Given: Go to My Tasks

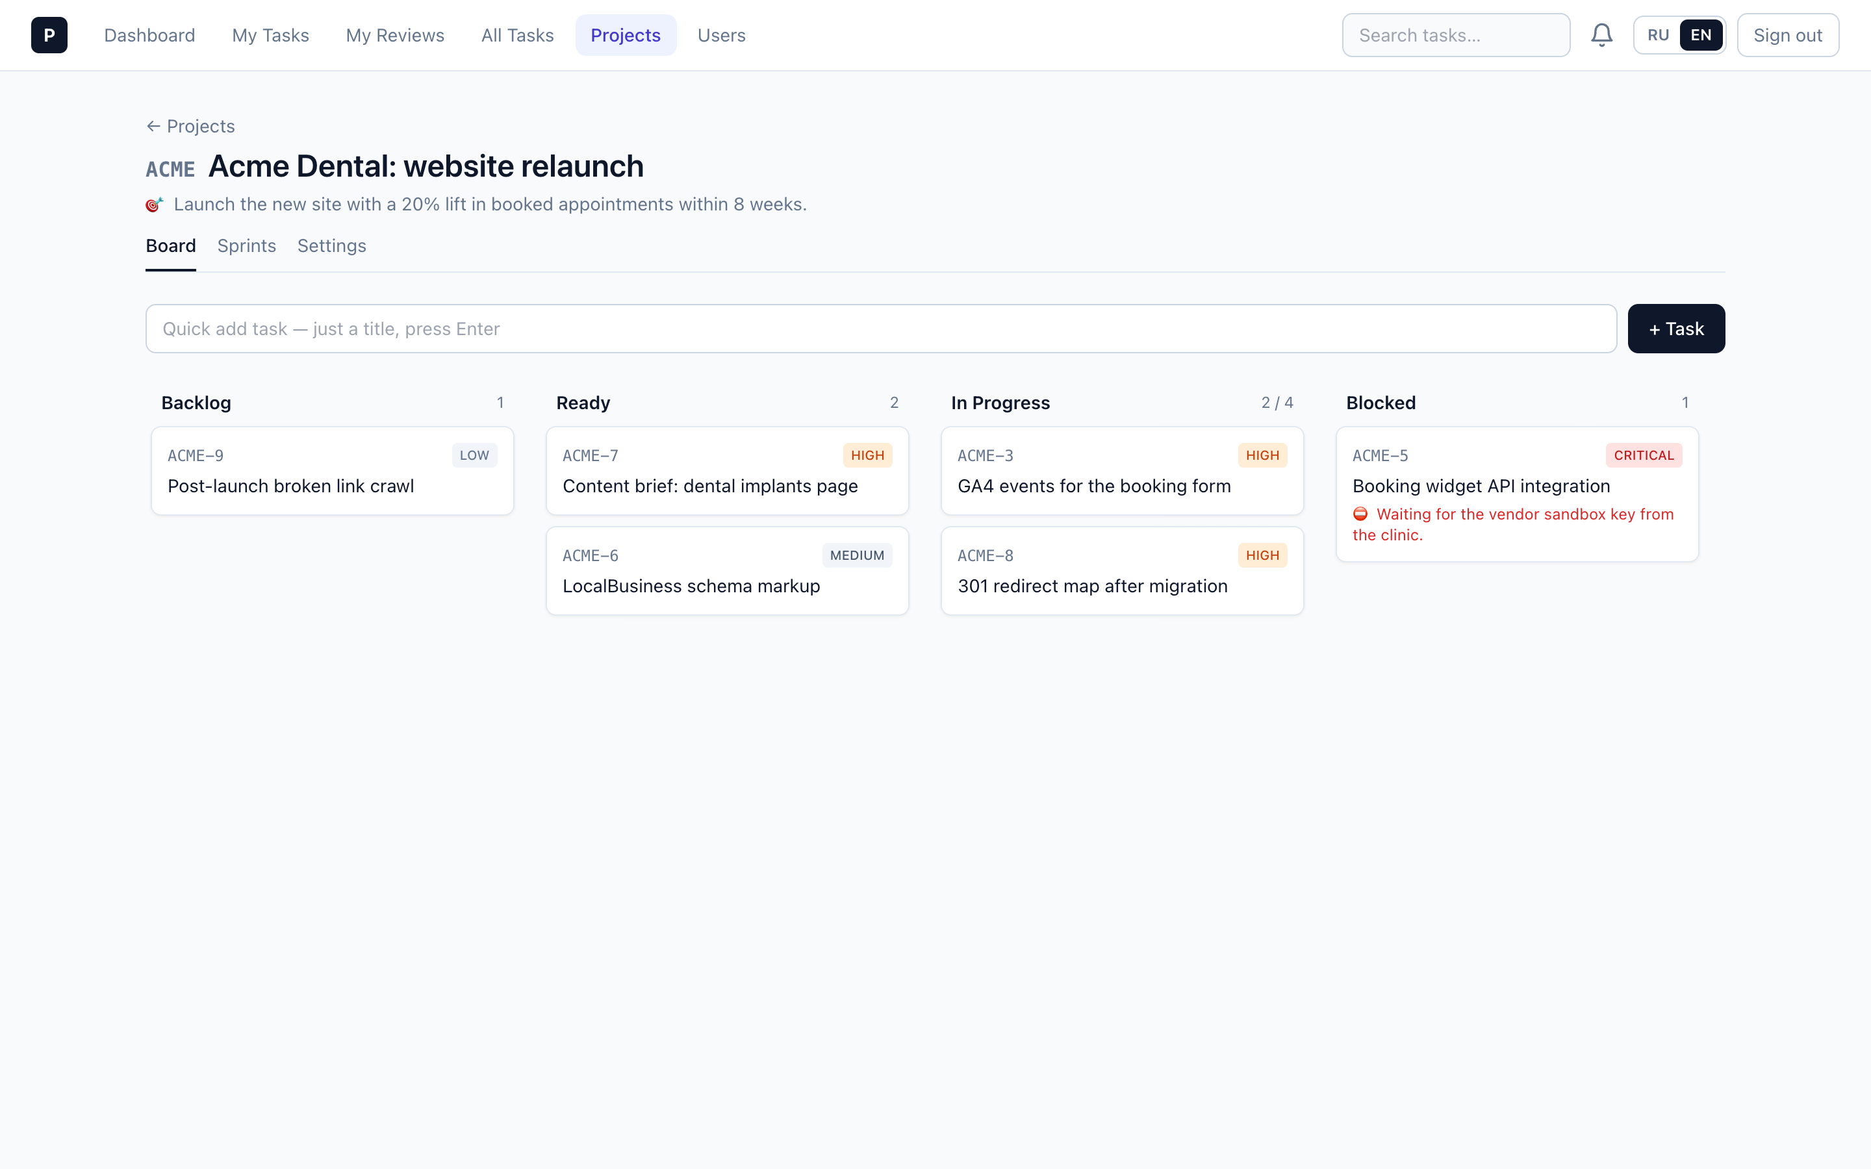Looking at the screenshot, I should (x=270, y=35).
